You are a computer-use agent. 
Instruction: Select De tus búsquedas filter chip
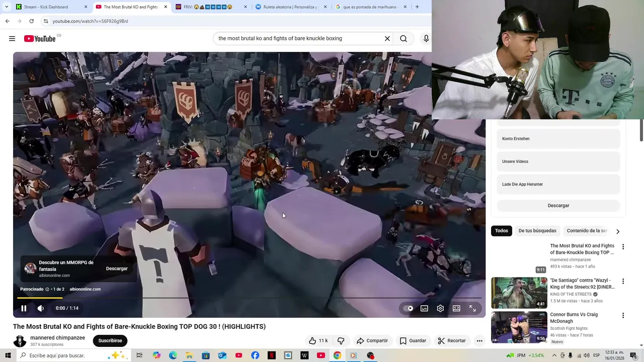click(537, 231)
